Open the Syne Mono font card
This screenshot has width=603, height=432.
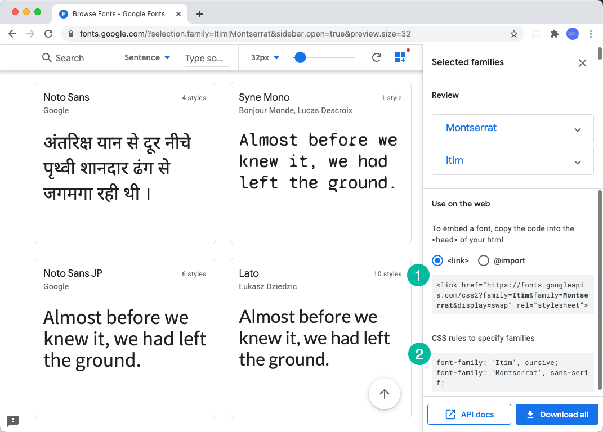(320, 163)
